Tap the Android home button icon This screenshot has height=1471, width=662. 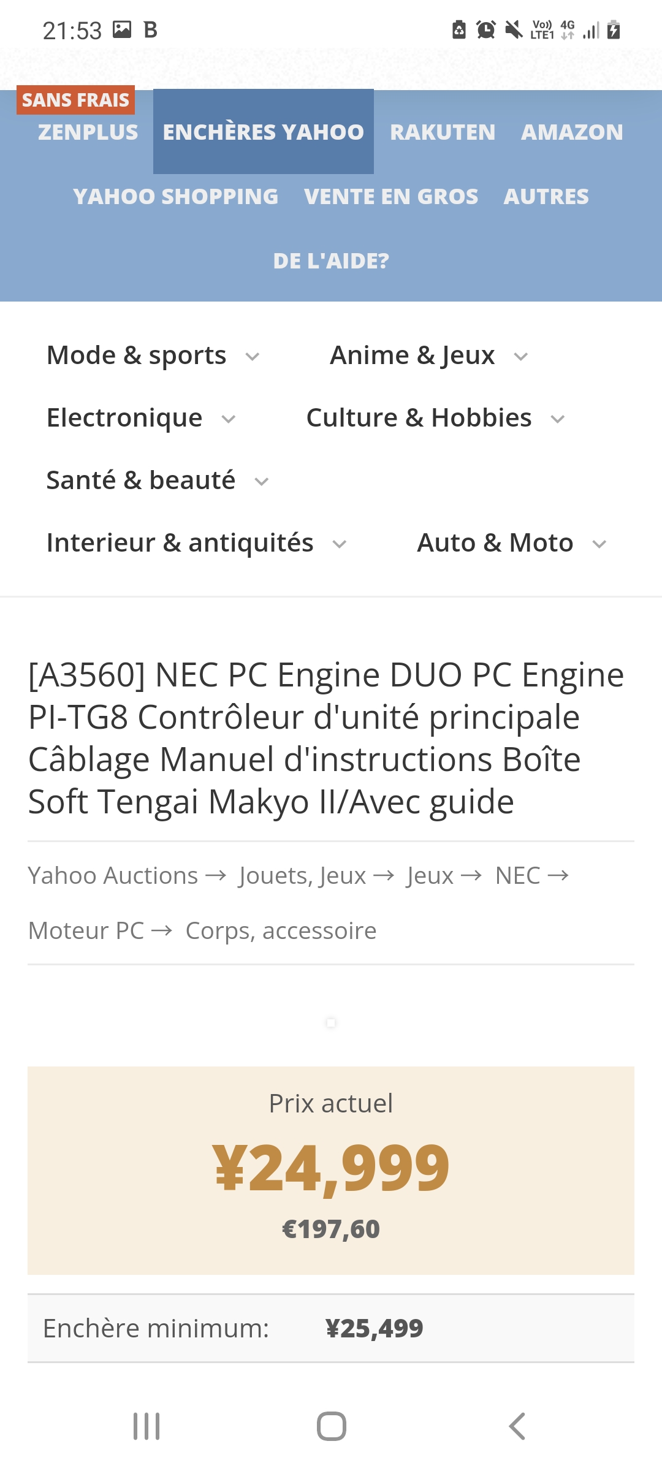(331, 1426)
